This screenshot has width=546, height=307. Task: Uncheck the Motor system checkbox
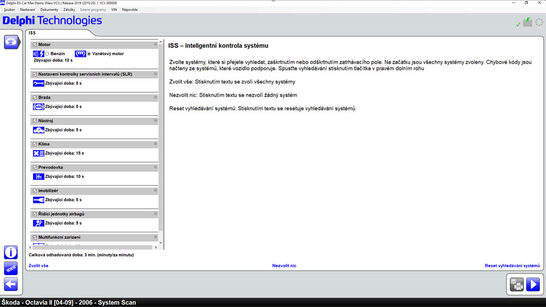35,44
